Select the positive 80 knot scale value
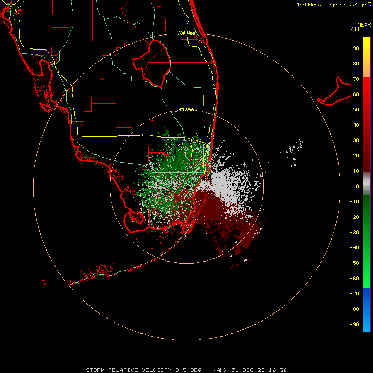Viewport: 373px width, 373px height. click(356, 63)
